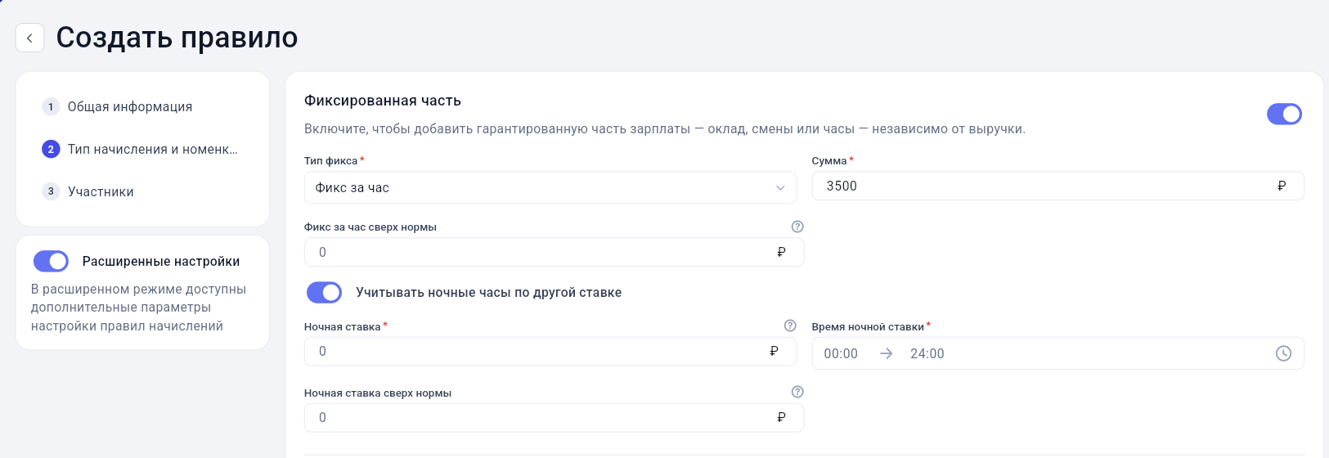Turn off Учитывать ночные часы toggle

pyautogui.click(x=324, y=292)
